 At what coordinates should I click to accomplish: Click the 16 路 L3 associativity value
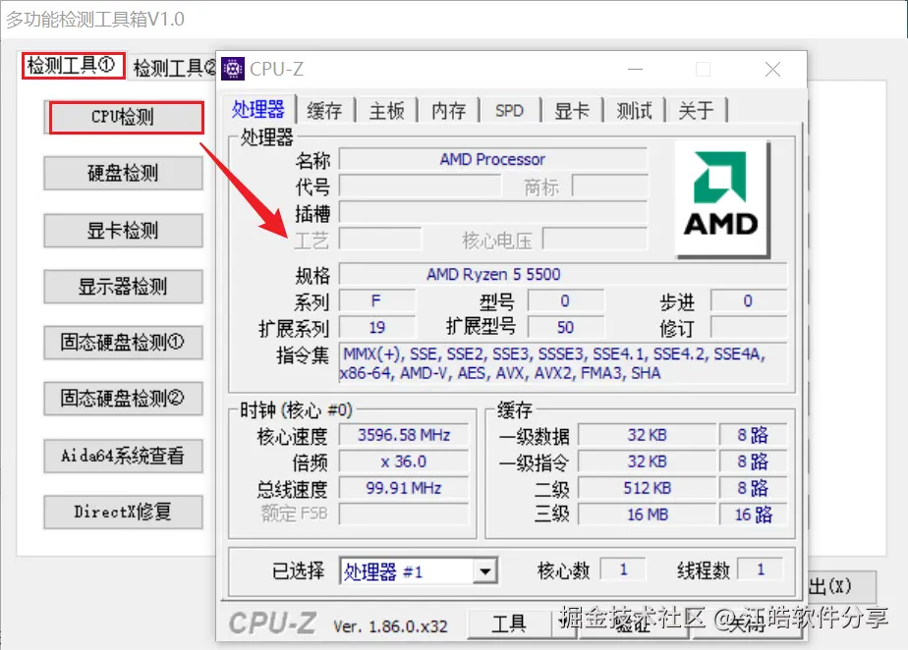(x=753, y=514)
